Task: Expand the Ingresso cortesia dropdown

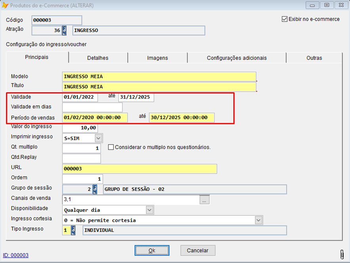Action: 259,220
